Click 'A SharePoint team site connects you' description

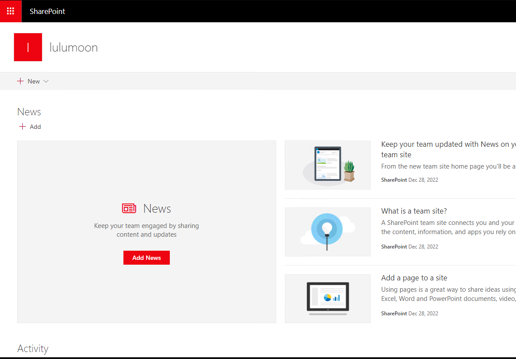tap(449, 227)
